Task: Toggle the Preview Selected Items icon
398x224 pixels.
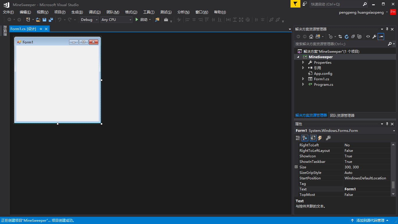Action: click(381, 37)
